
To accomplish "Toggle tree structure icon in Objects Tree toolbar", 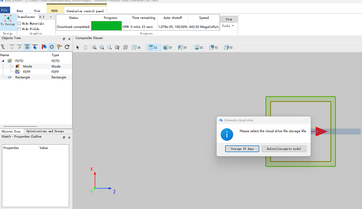I will click(3, 47).
